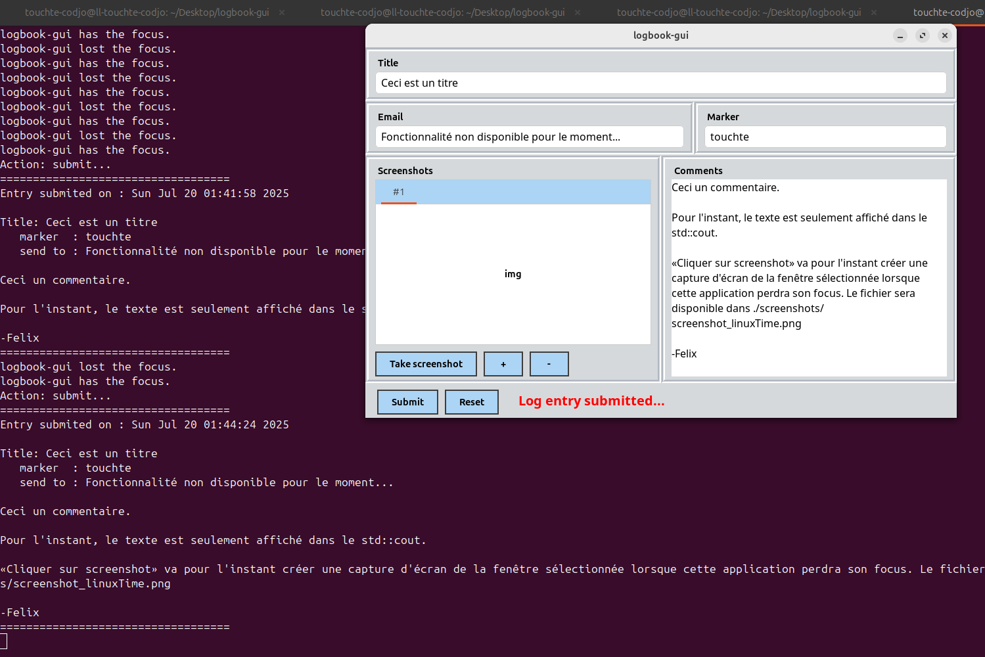Click terminal line 'Entry submited on : Sun Jul 20 01:44:24 2025'
This screenshot has width=985, height=657.
(145, 424)
